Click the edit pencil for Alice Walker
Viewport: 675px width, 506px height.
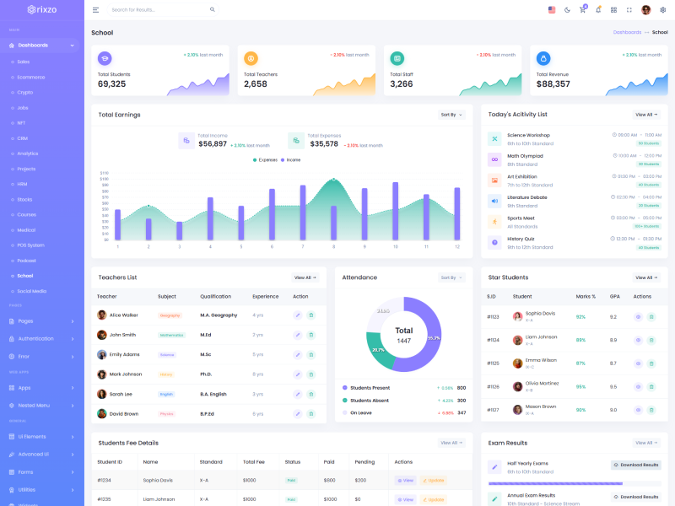point(297,315)
